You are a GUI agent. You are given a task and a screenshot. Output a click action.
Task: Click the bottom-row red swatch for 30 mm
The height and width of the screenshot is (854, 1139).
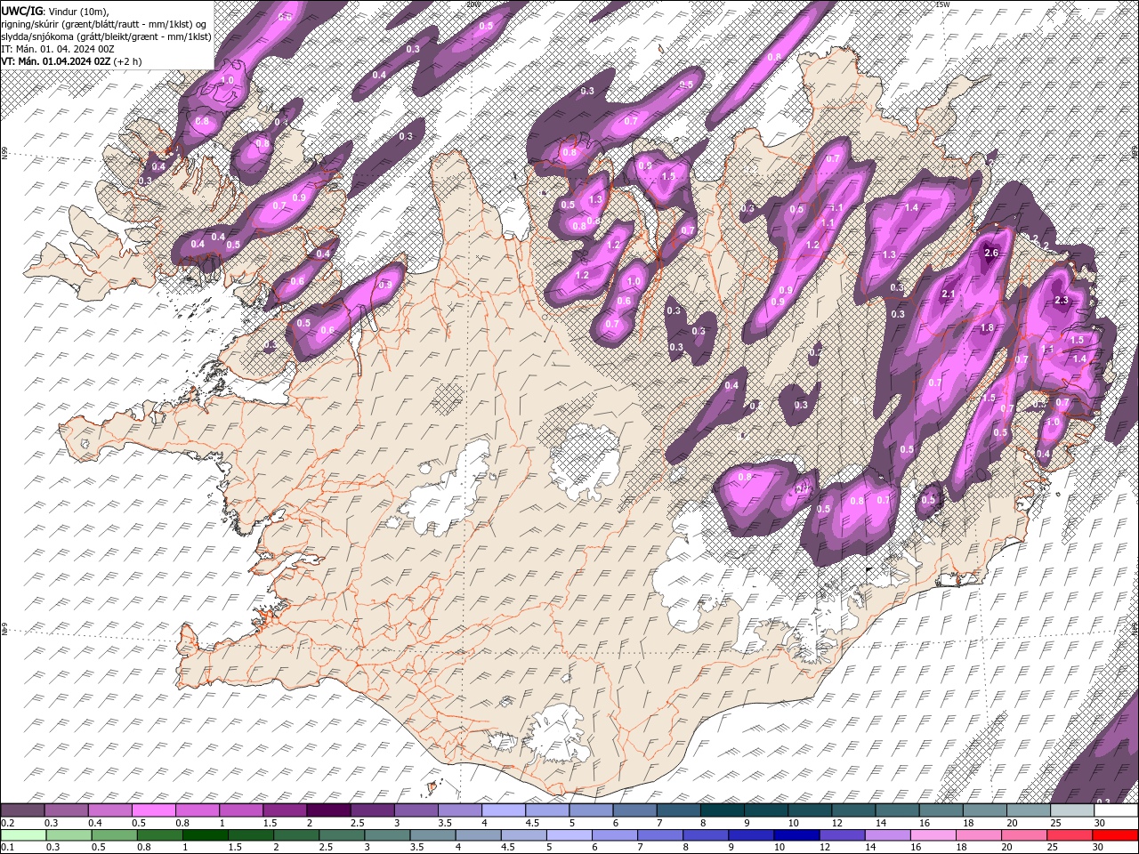tap(1115, 835)
